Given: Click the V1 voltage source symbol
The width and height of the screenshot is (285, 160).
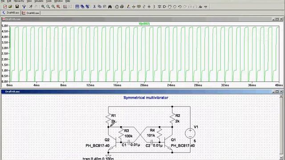Looking at the screenshot, I should [190, 133].
